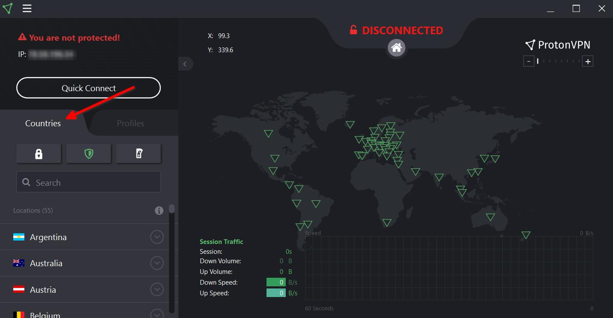Select Argentina in the country list

click(x=48, y=237)
